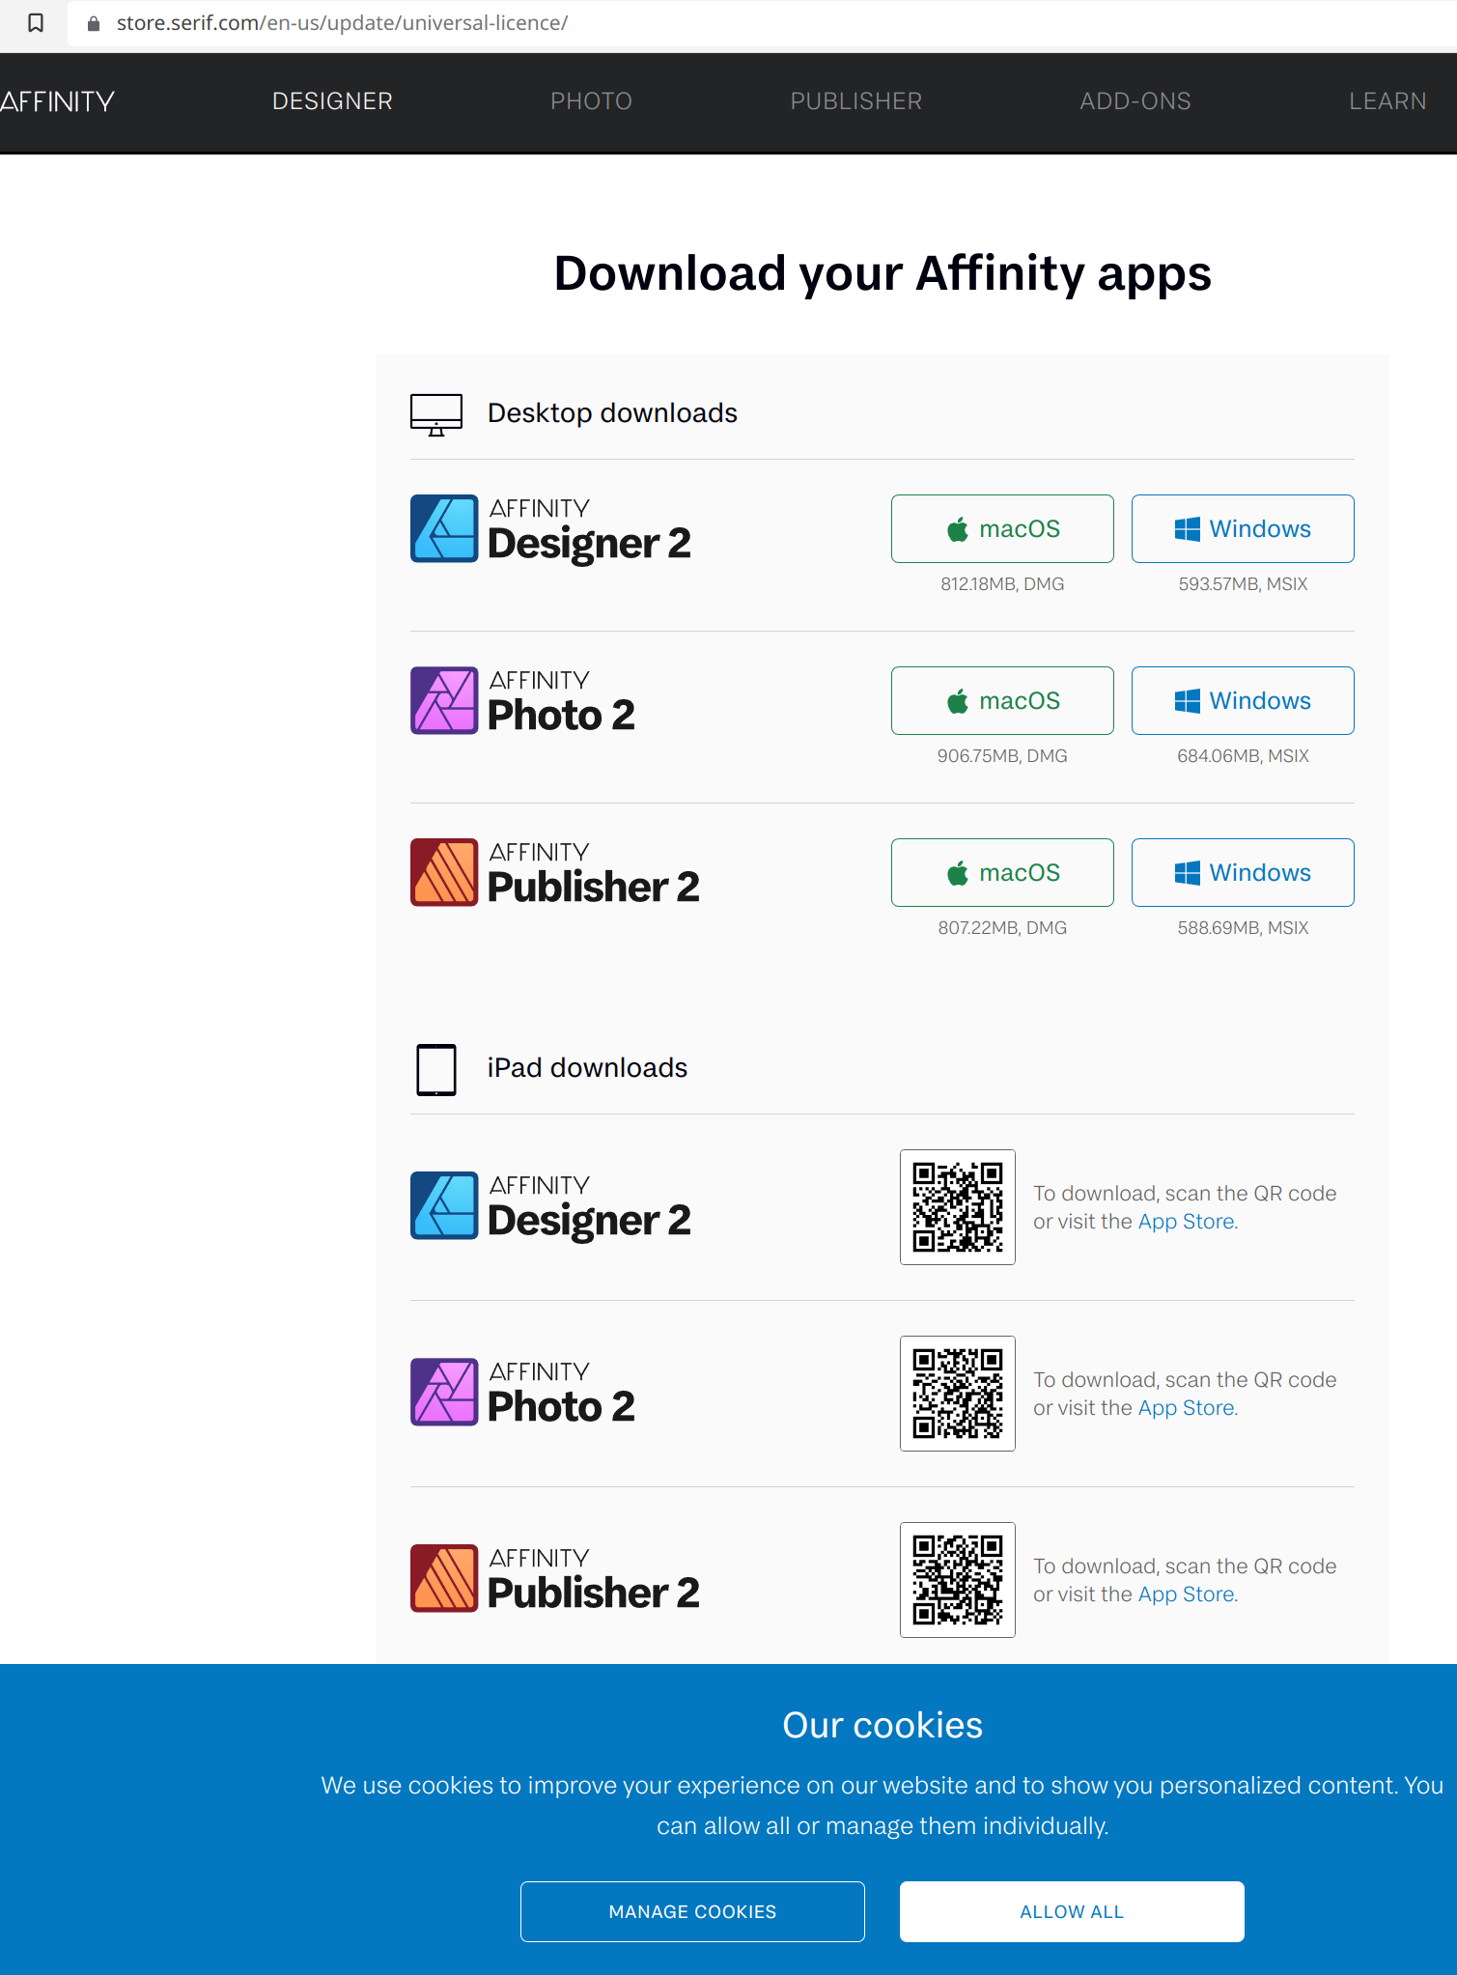Click the Photo 2 iPad QR code
The width and height of the screenshot is (1457, 1975).
958,1394
